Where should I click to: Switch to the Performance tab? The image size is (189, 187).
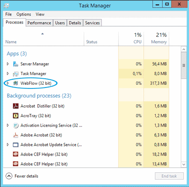click(39, 23)
